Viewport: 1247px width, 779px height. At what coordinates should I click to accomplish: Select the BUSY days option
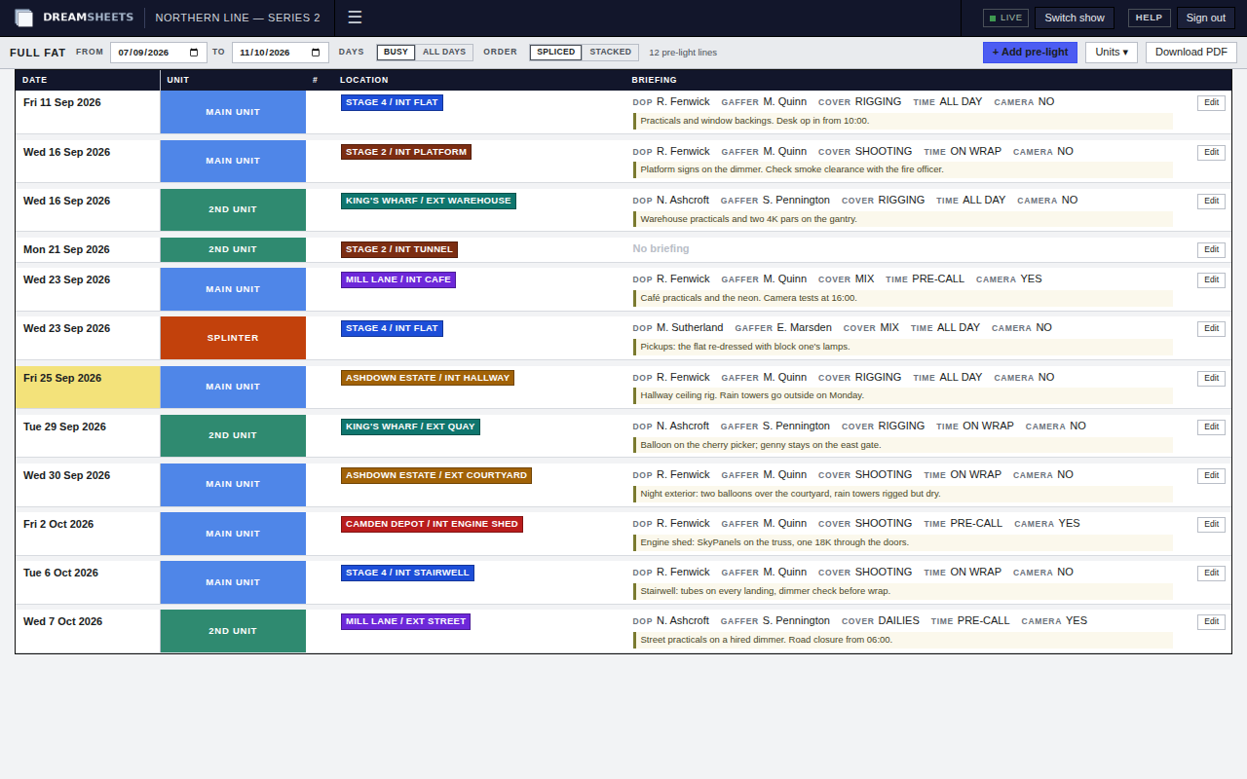[396, 53]
